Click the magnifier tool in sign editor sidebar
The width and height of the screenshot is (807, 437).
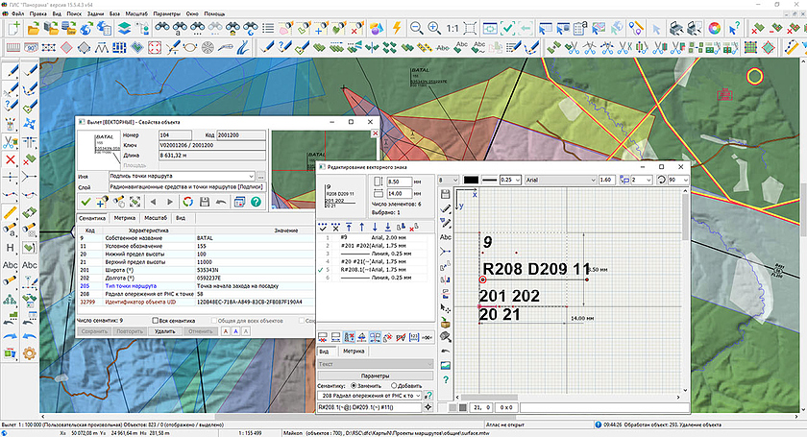pos(445,337)
